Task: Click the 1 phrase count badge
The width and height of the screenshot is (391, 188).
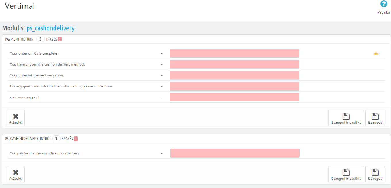Action: tap(56, 139)
